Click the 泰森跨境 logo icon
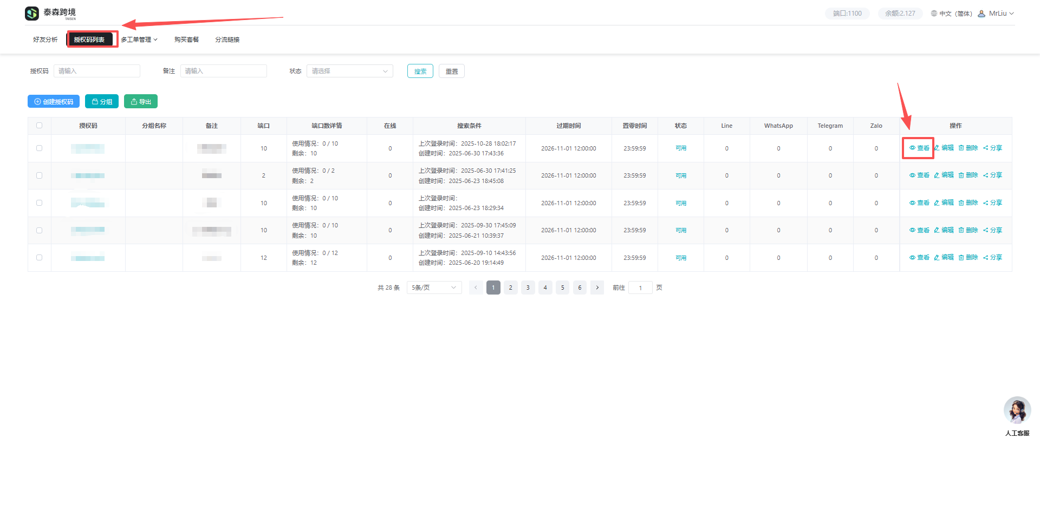1040x516 pixels. (32, 13)
